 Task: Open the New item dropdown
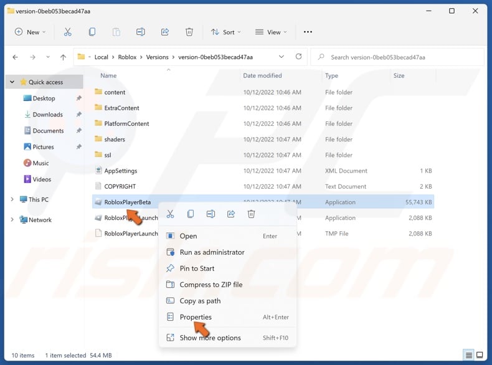point(30,32)
